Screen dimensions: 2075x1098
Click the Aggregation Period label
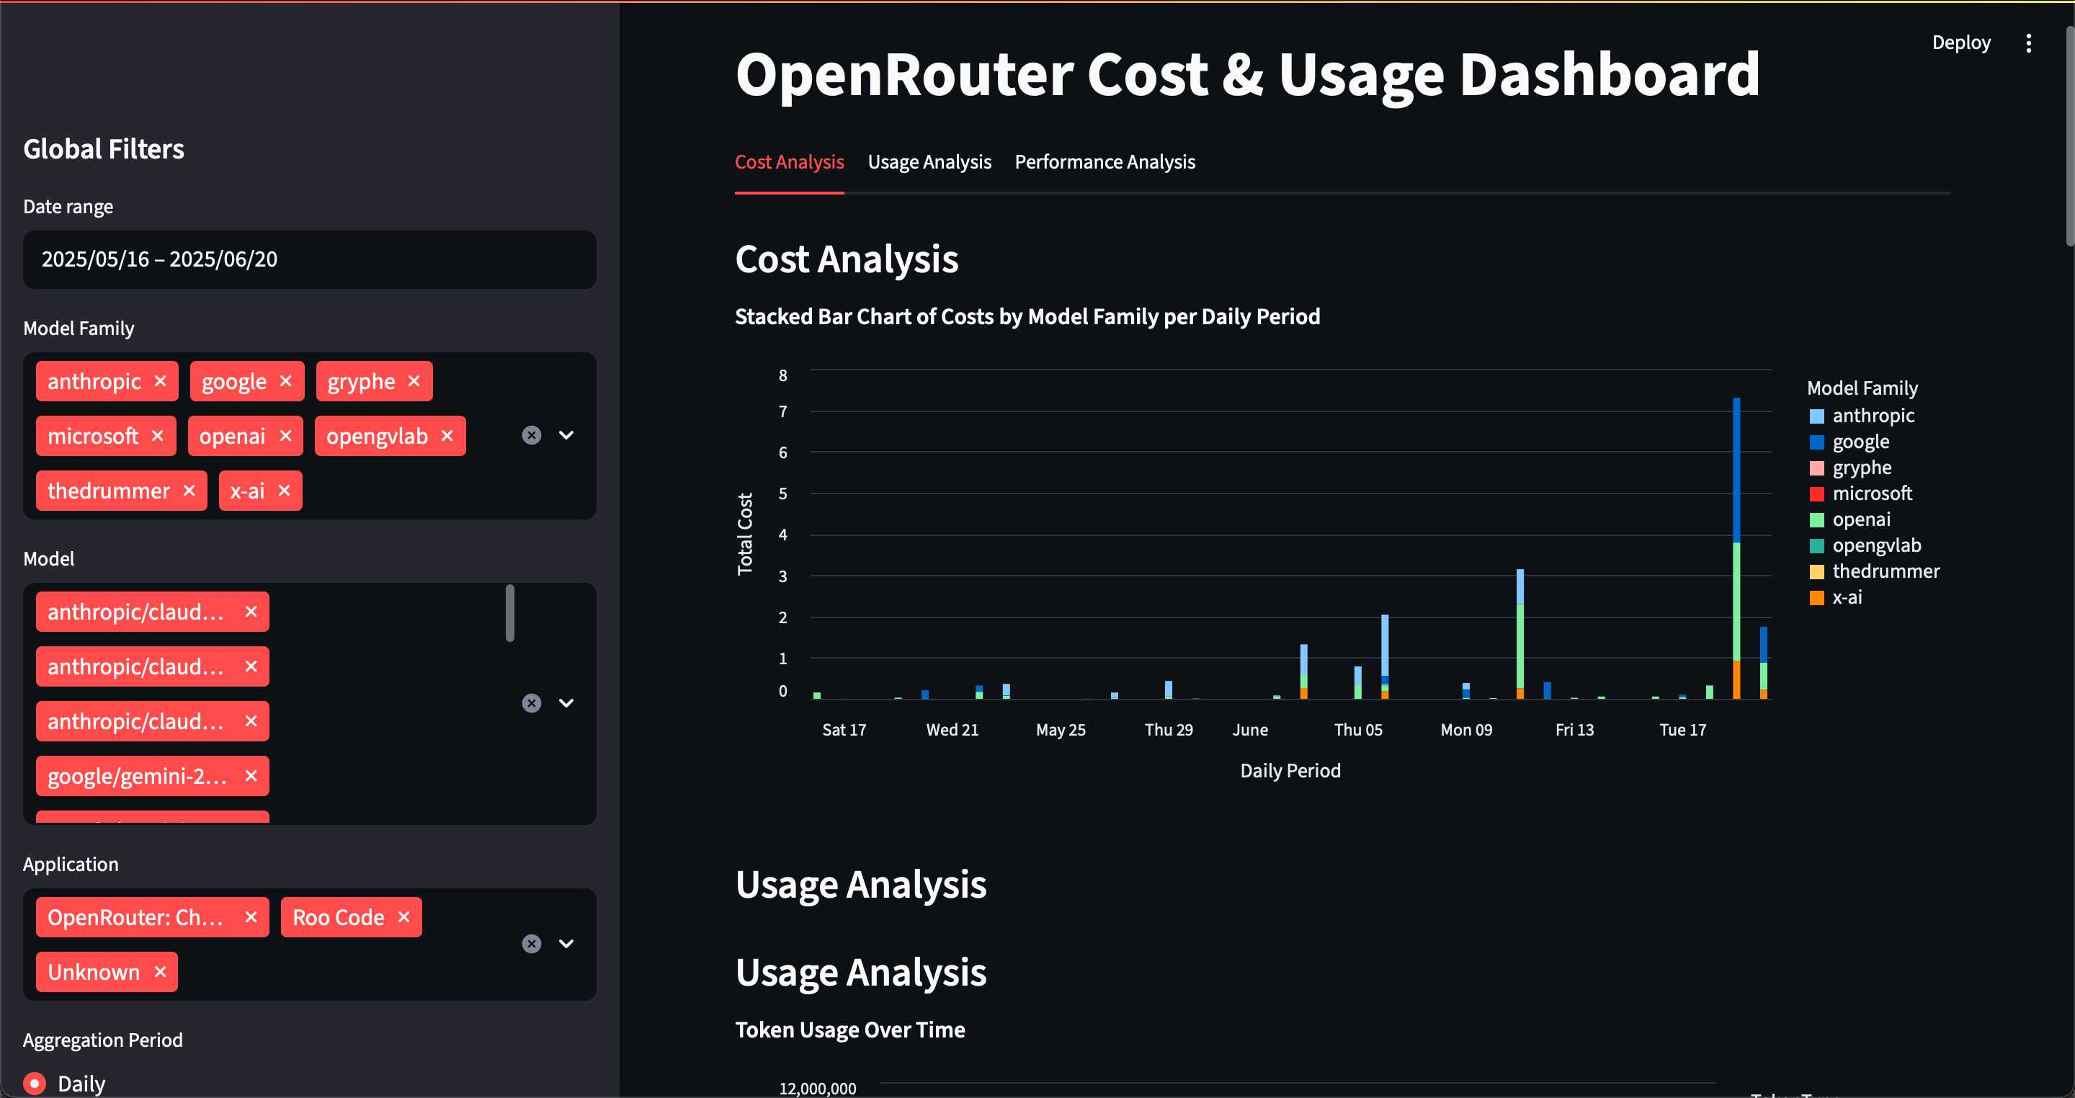click(x=103, y=1040)
